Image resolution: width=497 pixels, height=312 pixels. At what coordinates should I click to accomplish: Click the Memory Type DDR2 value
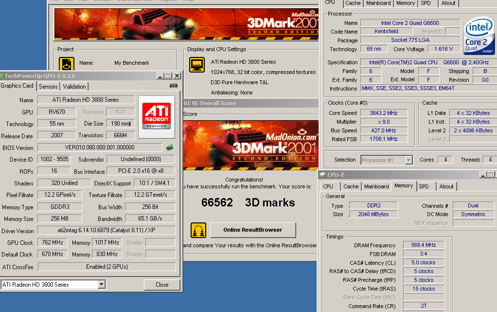coord(373,206)
